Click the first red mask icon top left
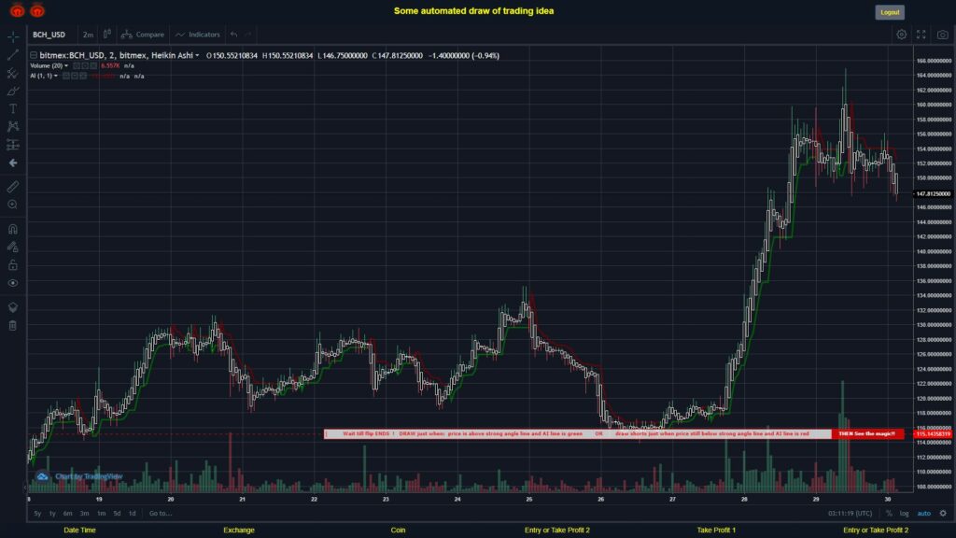This screenshot has width=956, height=538. (17, 10)
